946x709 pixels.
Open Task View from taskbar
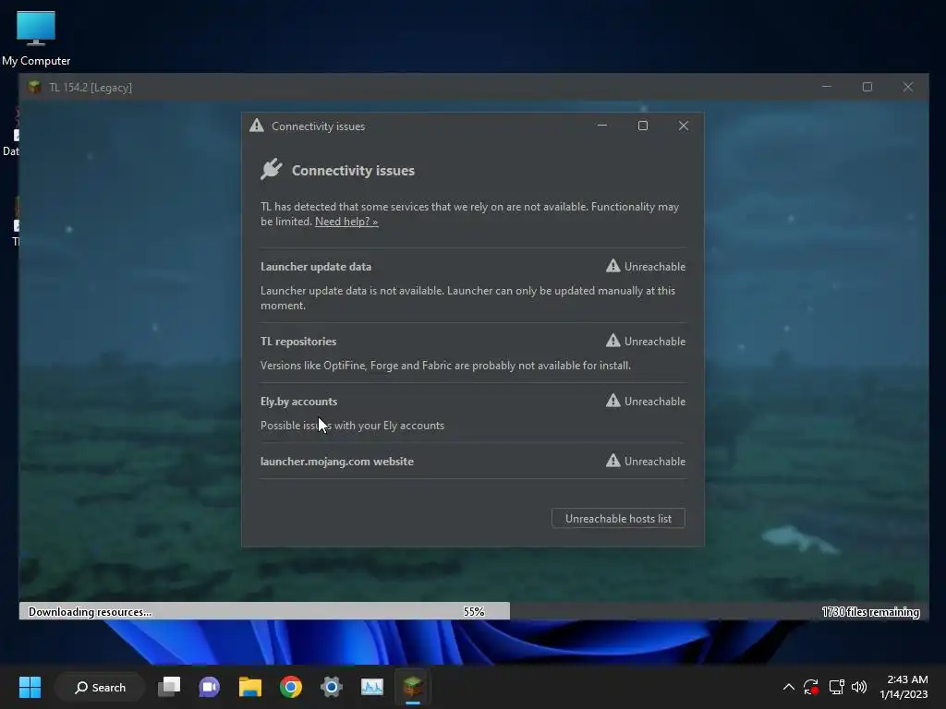point(169,687)
